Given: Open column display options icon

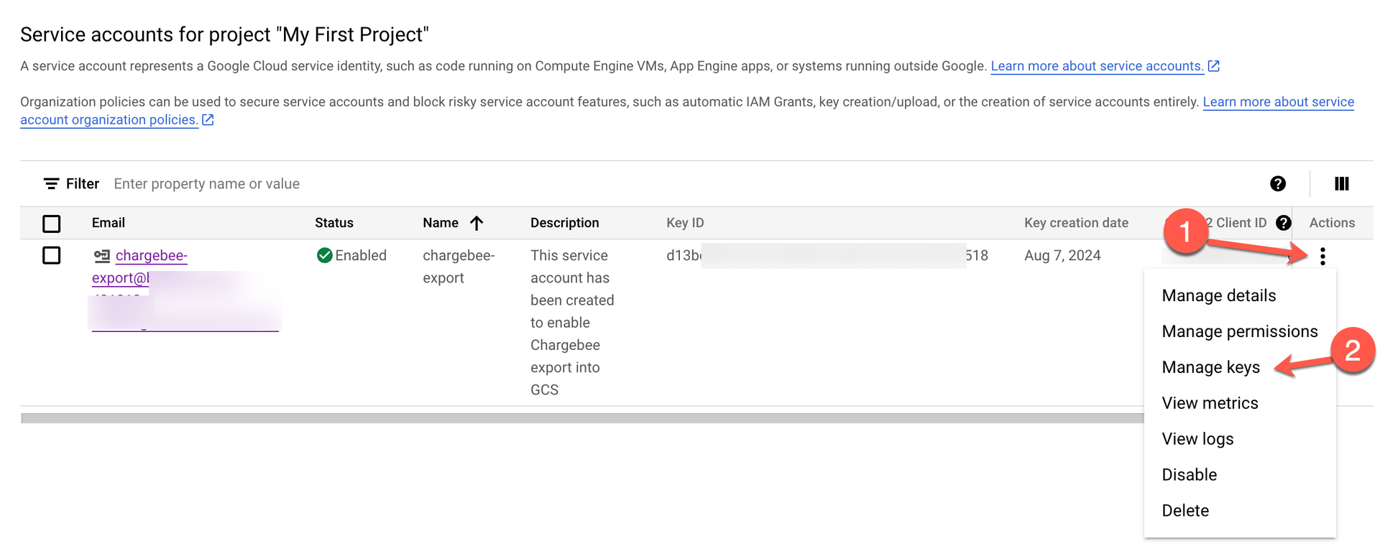Looking at the screenshot, I should (1341, 184).
